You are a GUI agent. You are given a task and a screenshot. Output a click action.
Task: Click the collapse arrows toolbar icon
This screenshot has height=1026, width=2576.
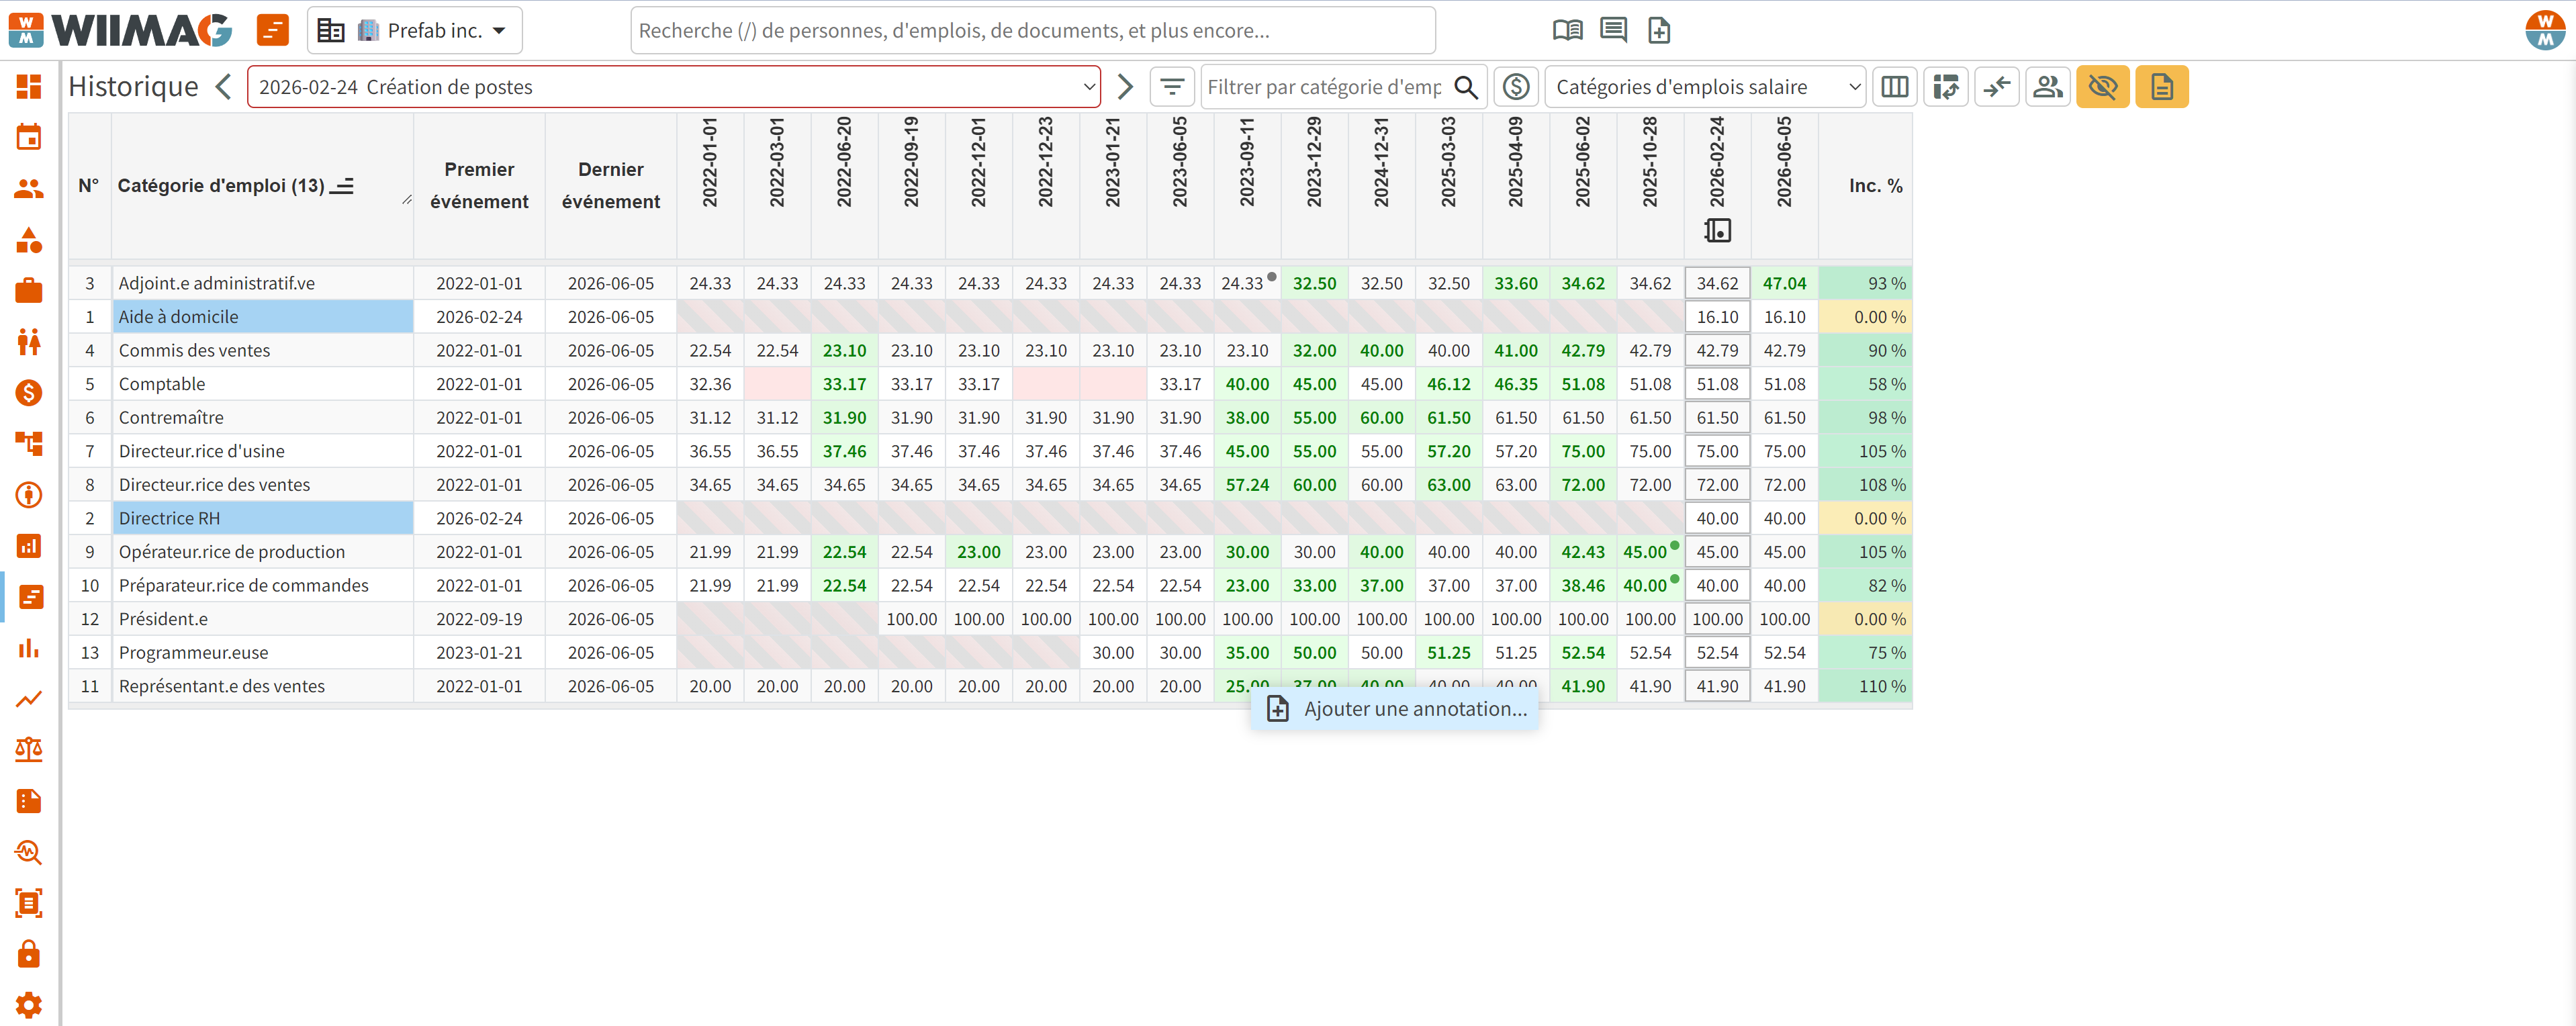tap(1996, 87)
